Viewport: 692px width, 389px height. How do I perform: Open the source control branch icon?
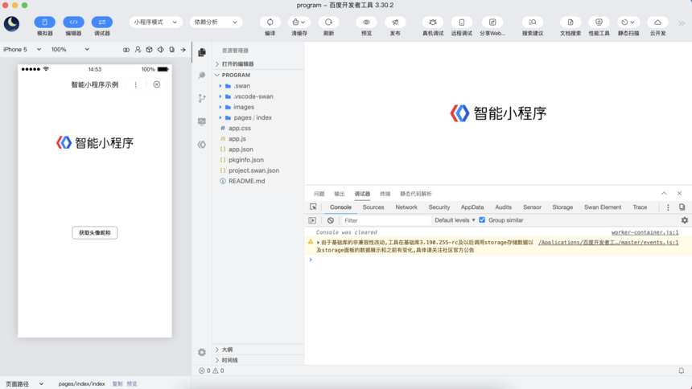tap(202, 98)
